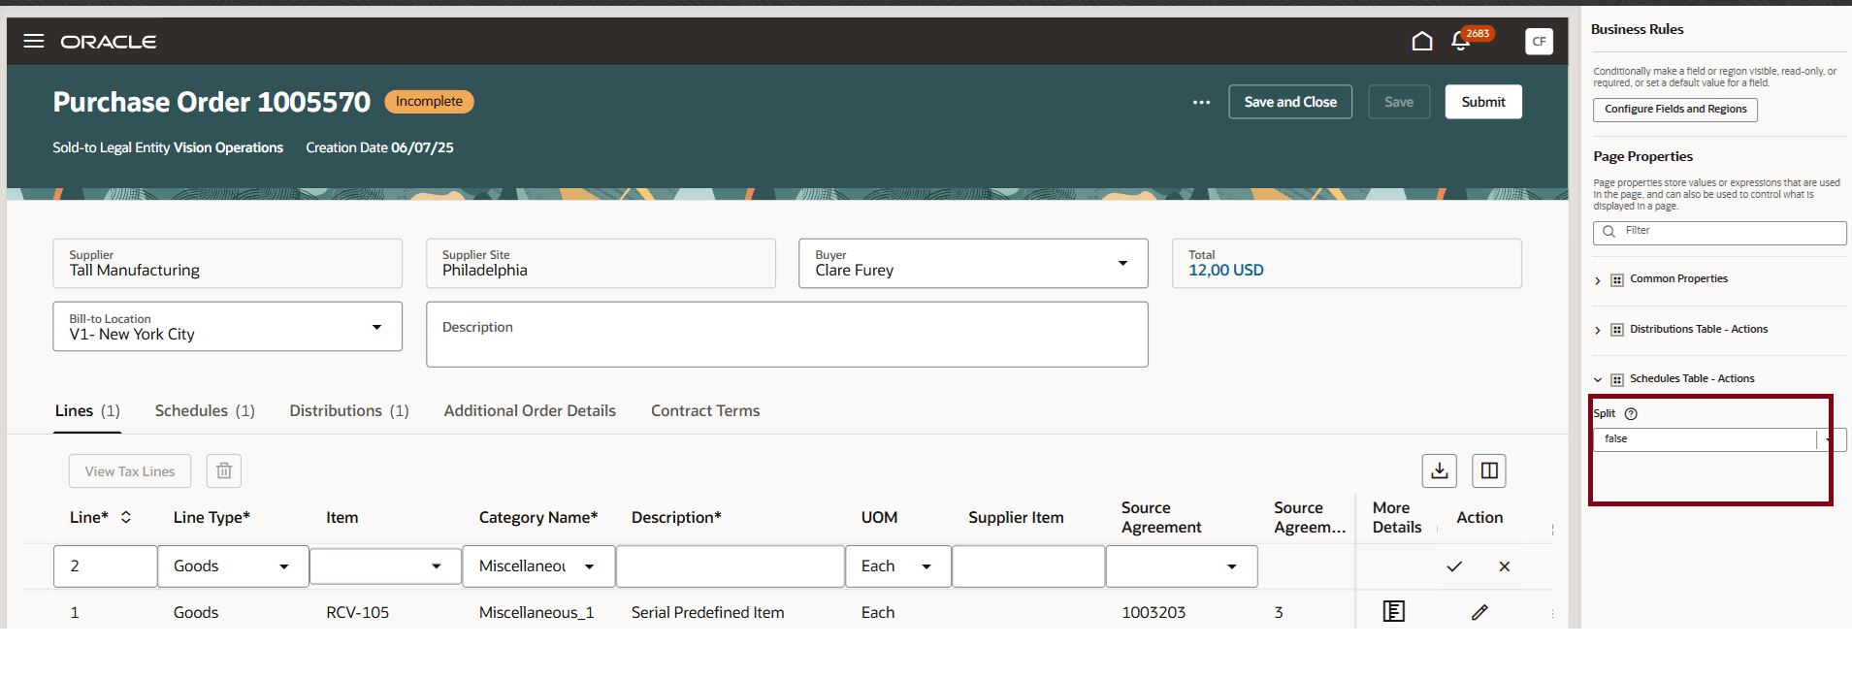1852x679 pixels.
Task: Click the ORACLE logo
Action: click(x=109, y=42)
